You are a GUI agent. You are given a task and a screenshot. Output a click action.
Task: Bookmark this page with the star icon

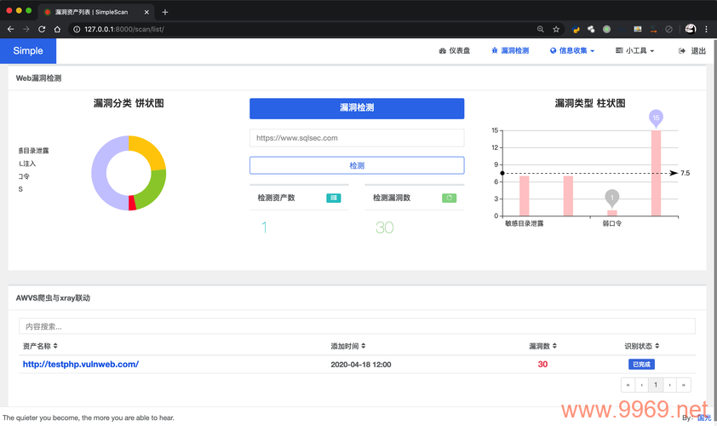tap(556, 29)
